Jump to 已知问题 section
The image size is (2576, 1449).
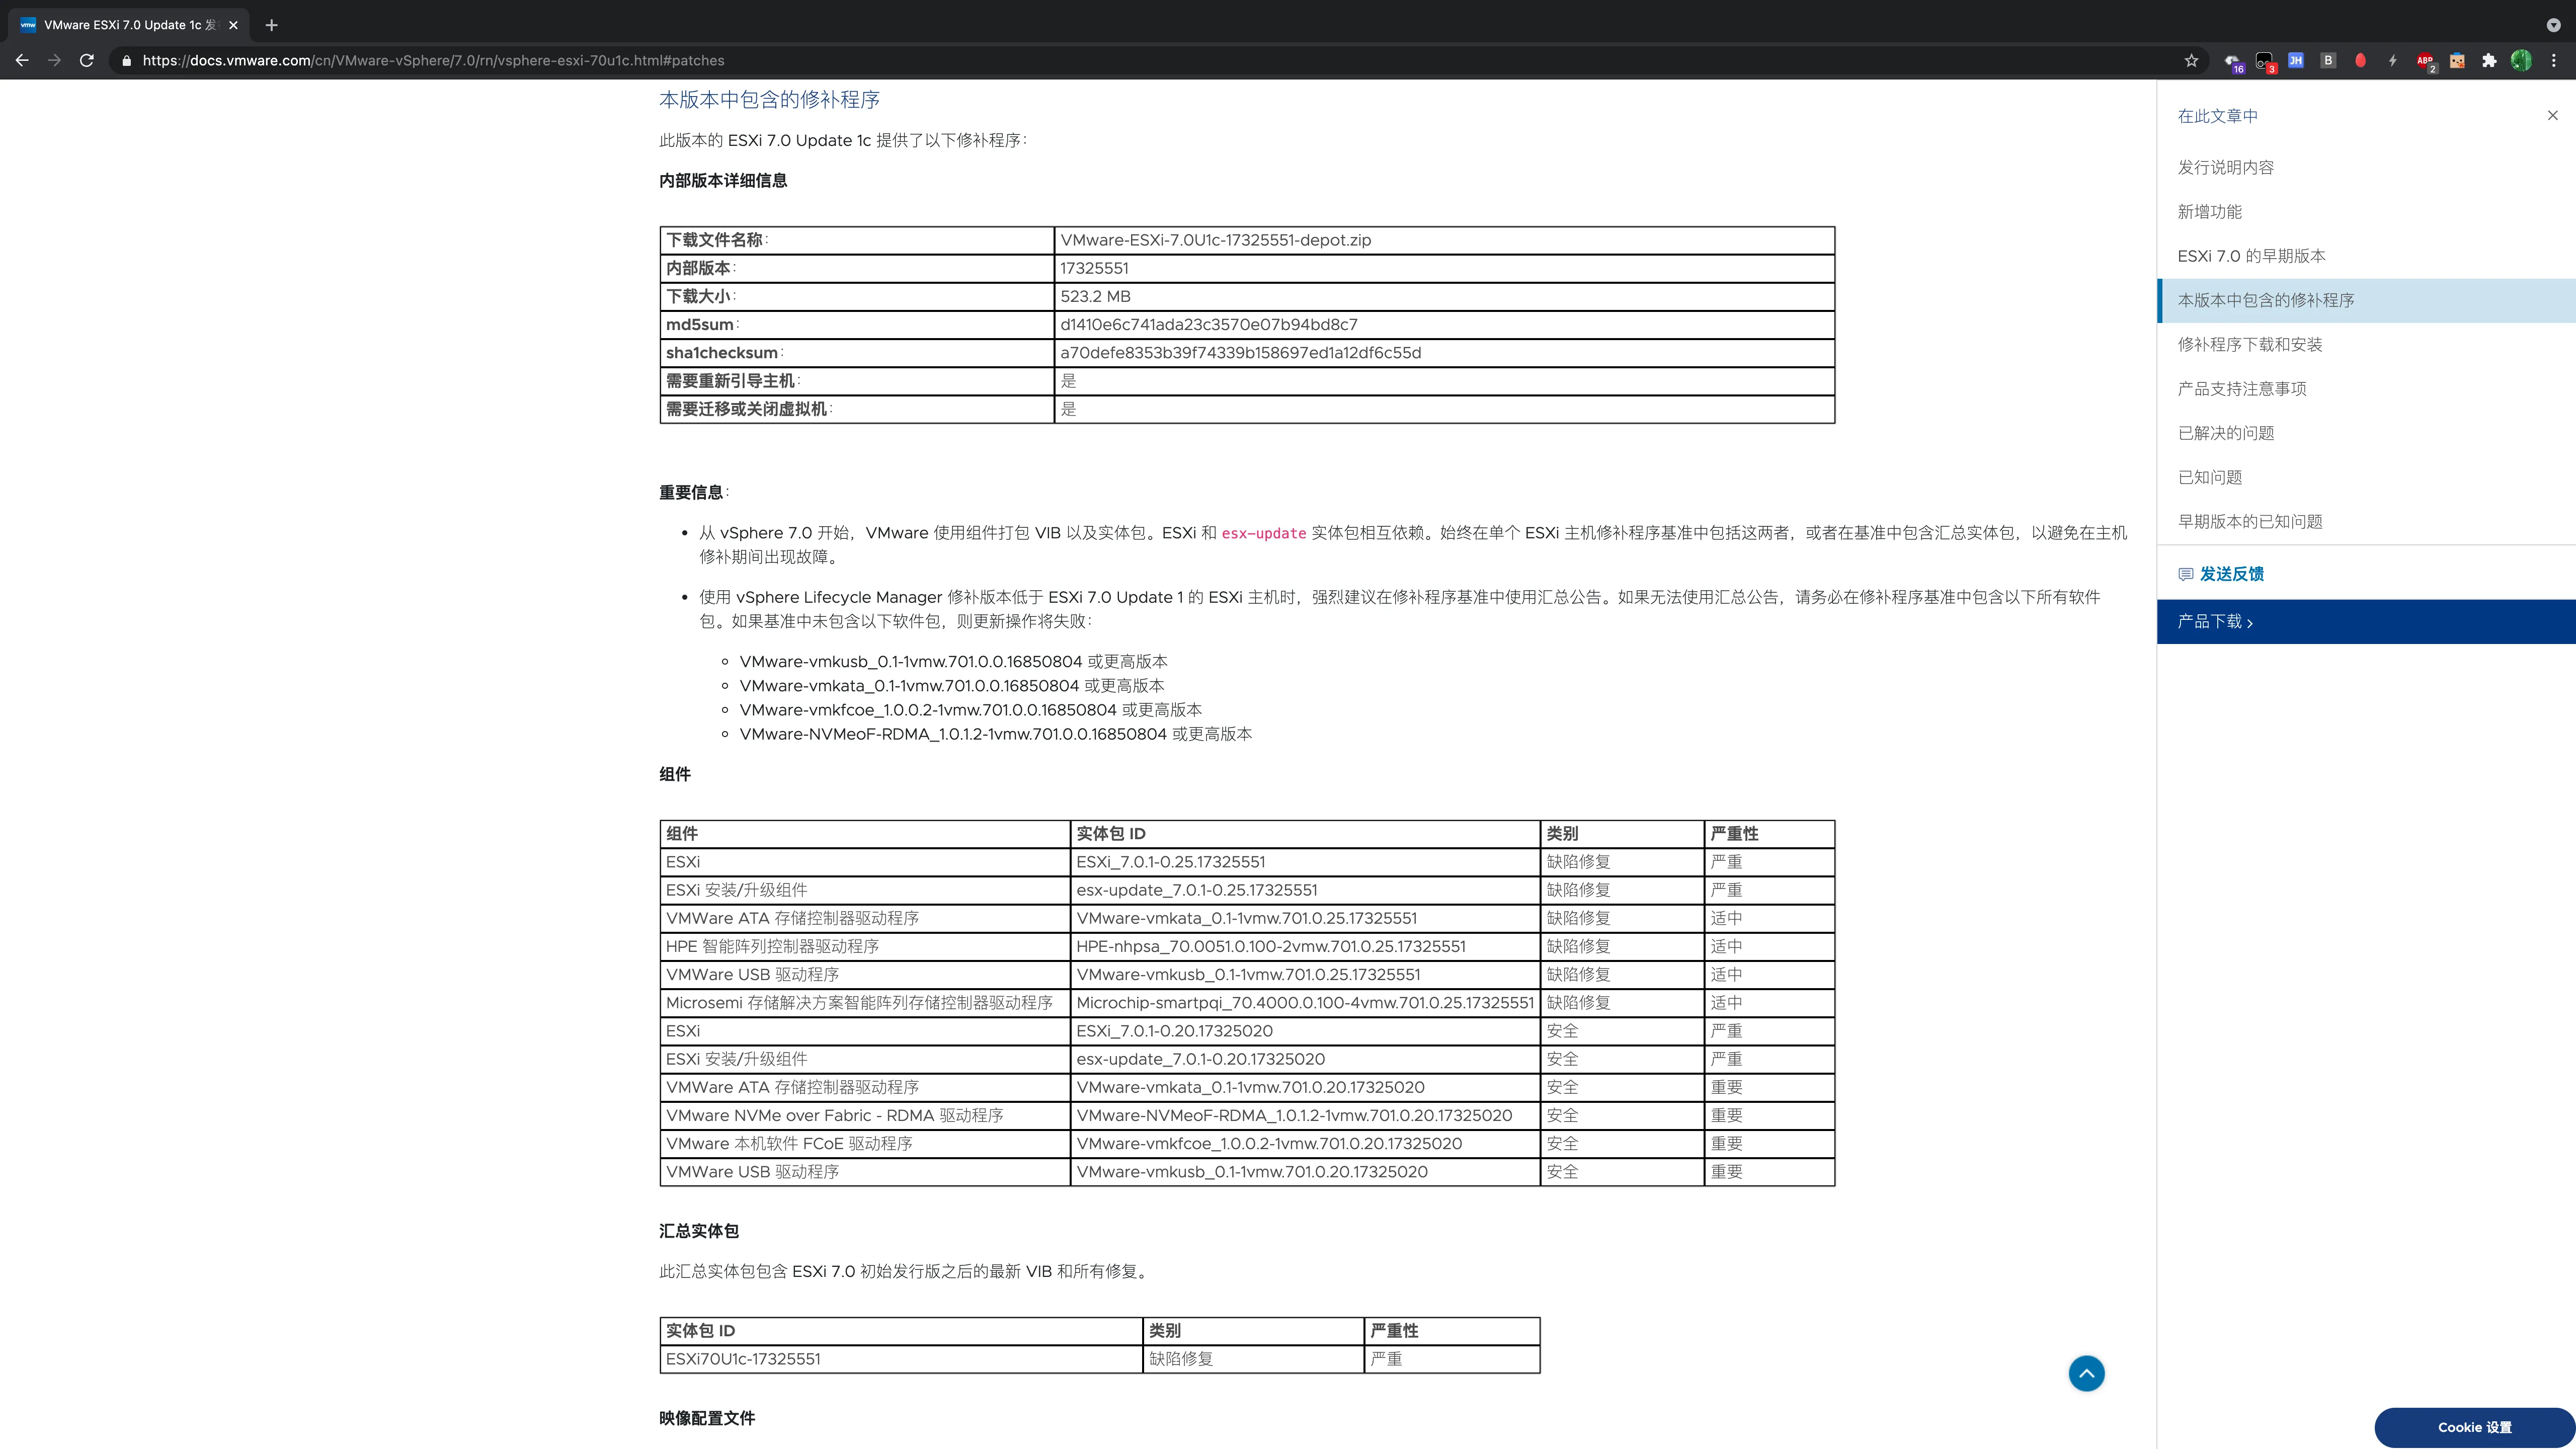click(x=2209, y=477)
